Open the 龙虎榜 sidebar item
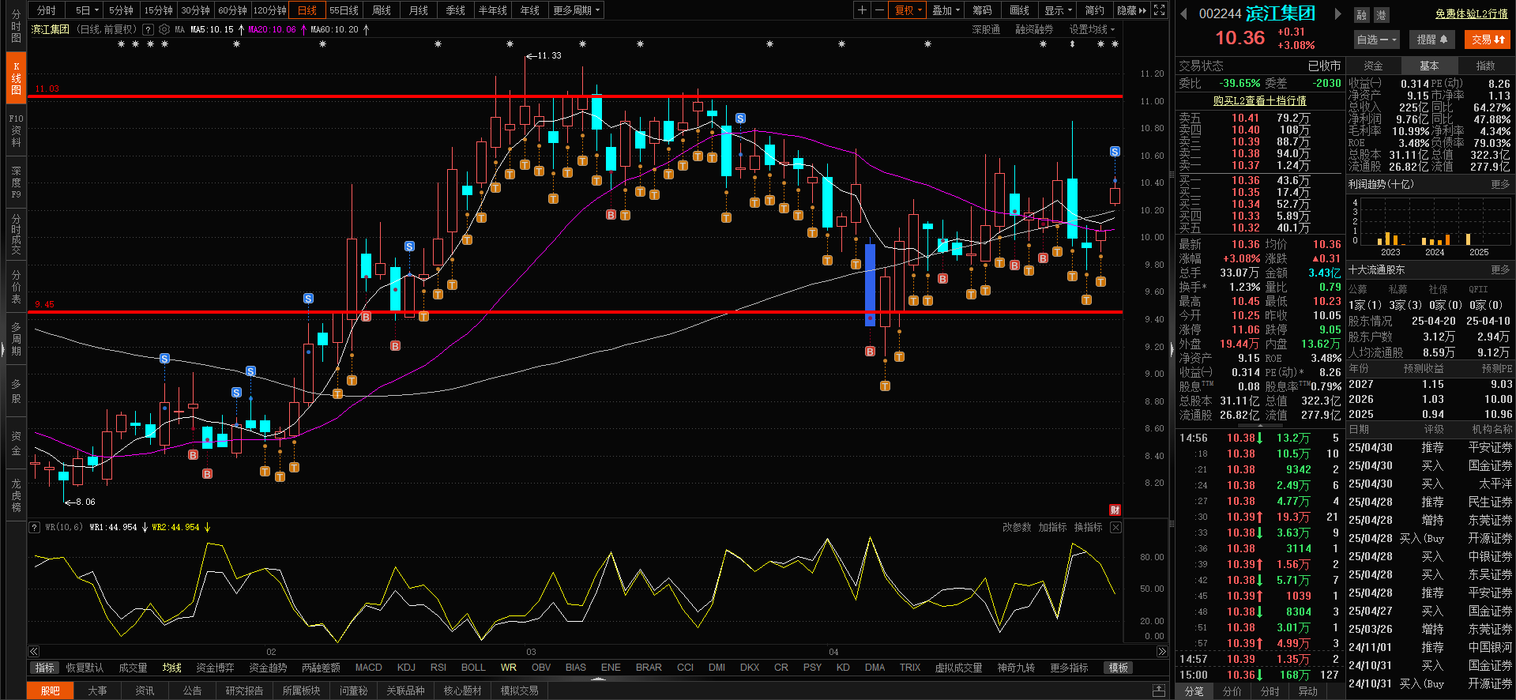 (16, 495)
